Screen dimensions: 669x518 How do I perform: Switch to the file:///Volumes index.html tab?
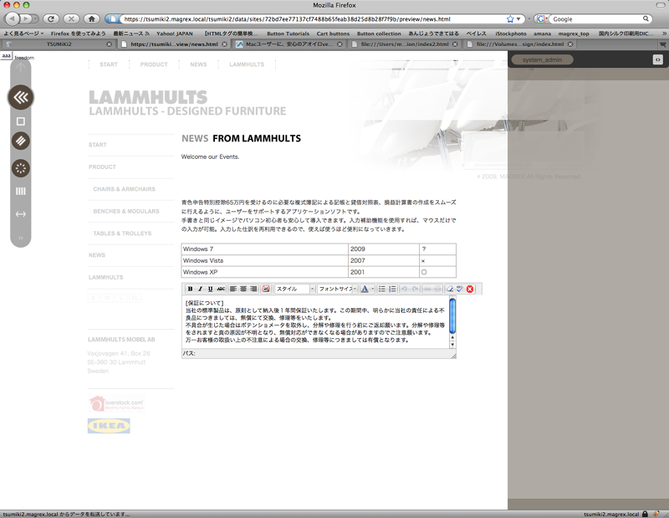519,44
